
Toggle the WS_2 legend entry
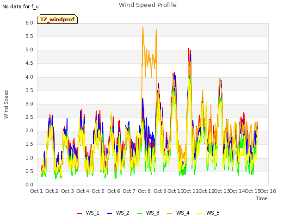pyautogui.click(x=118, y=213)
